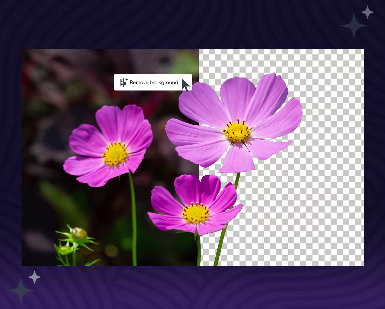Click the sparkle icon beside the image glyph
Screen dimensions: 385x309
pos(127,79)
